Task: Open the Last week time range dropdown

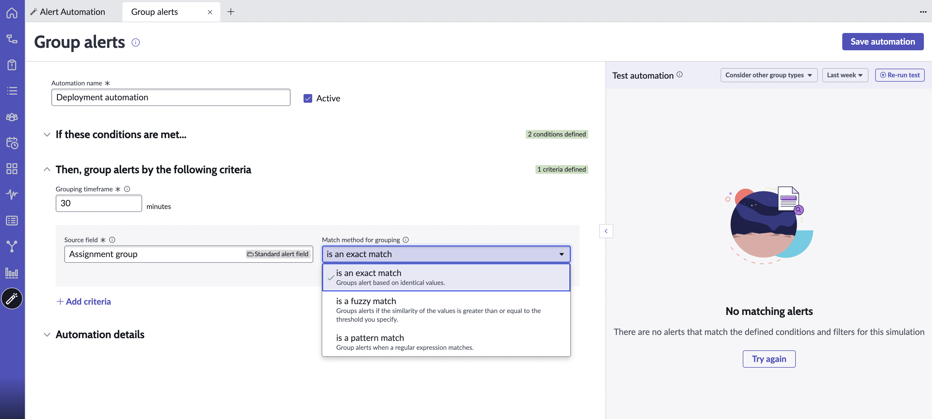Action: point(845,75)
